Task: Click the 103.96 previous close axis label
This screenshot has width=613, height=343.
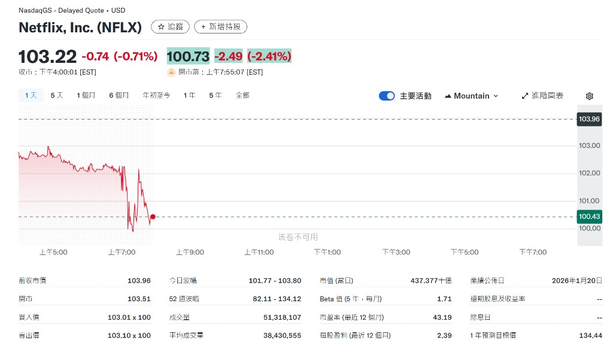Action: 588,119
